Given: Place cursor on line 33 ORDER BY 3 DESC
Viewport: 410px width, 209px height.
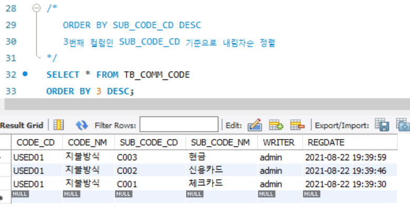Looking at the screenshot, I should [x=90, y=91].
